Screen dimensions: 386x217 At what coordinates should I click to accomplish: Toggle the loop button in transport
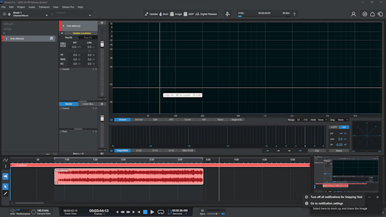point(161,212)
